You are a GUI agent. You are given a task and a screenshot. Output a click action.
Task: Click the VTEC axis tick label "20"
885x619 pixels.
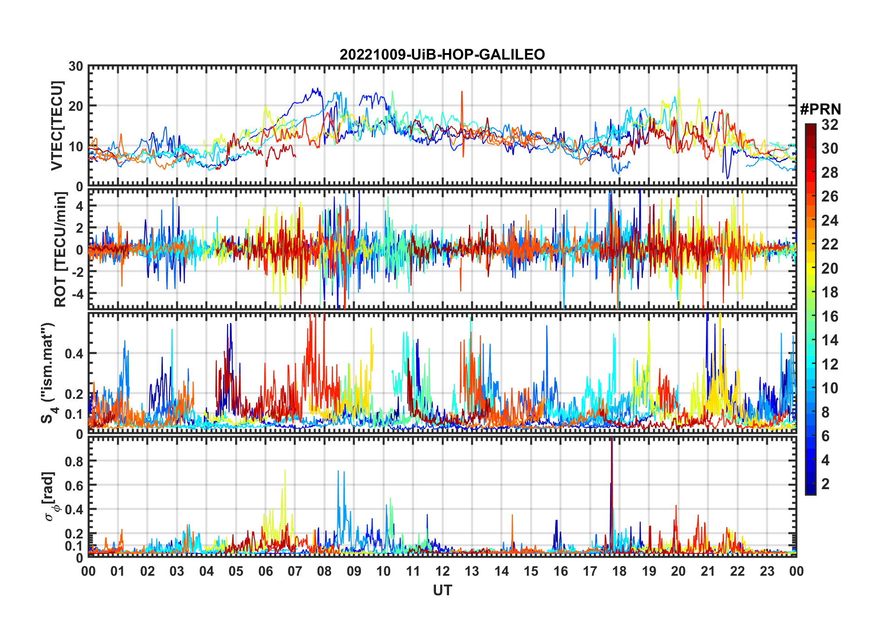(76, 106)
